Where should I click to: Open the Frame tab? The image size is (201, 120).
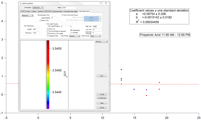[x=28, y=11]
